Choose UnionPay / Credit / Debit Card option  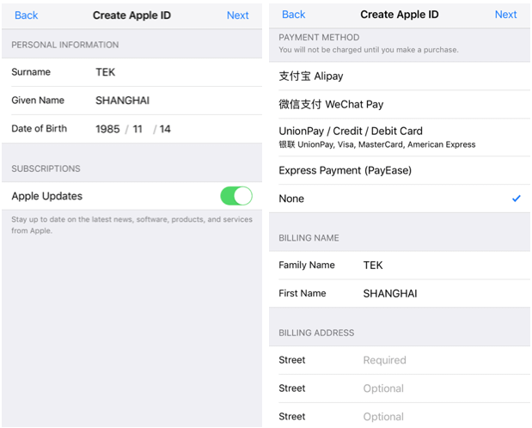[x=400, y=138]
